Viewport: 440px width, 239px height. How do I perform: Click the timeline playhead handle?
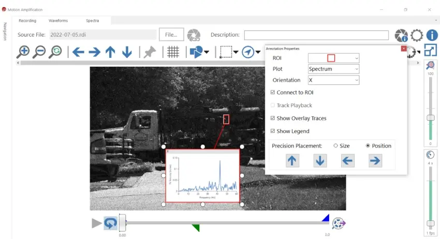click(x=122, y=223)
